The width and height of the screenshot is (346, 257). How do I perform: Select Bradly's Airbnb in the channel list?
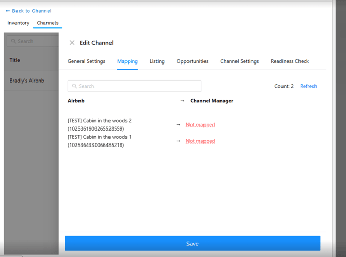[28, 81]
